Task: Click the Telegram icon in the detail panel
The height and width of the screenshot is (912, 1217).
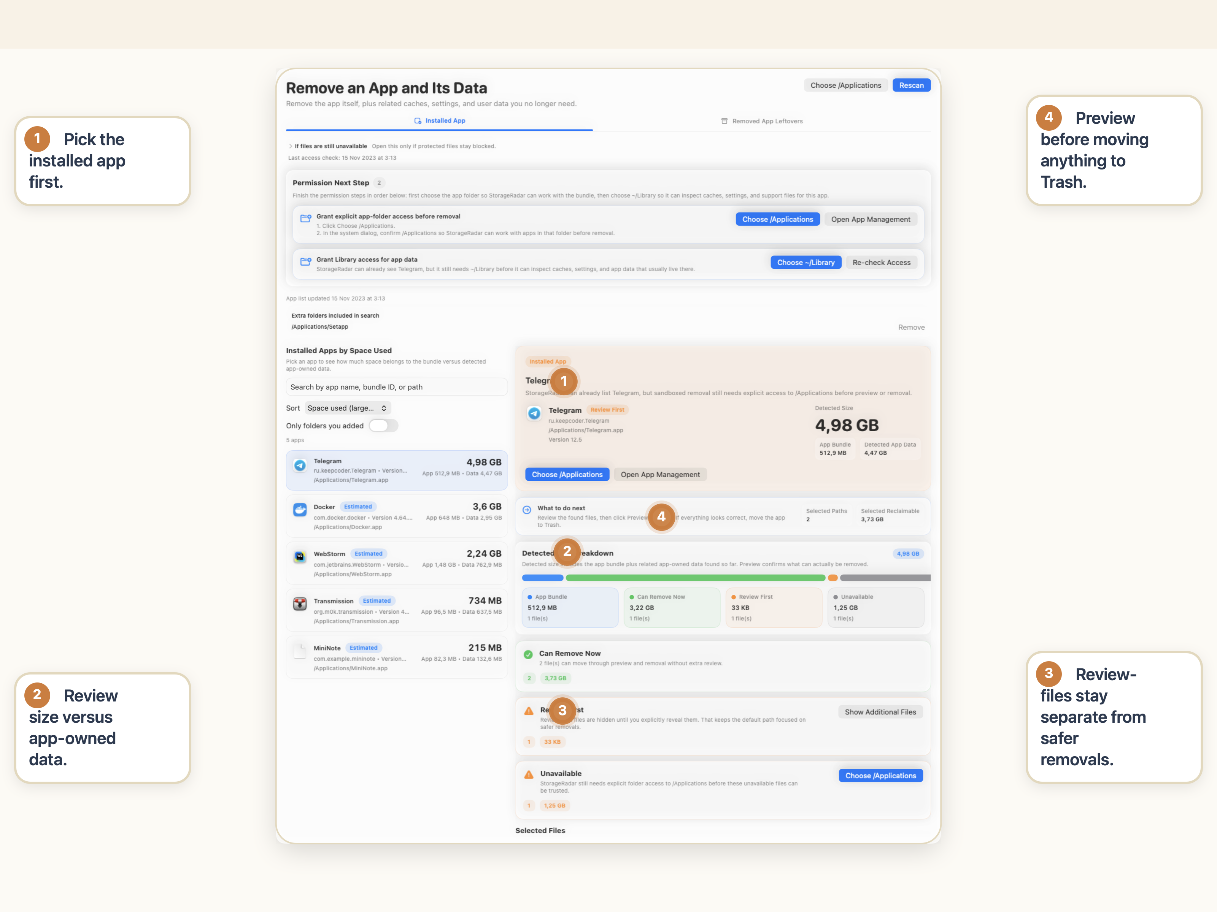Action: [x=534, y=413]
